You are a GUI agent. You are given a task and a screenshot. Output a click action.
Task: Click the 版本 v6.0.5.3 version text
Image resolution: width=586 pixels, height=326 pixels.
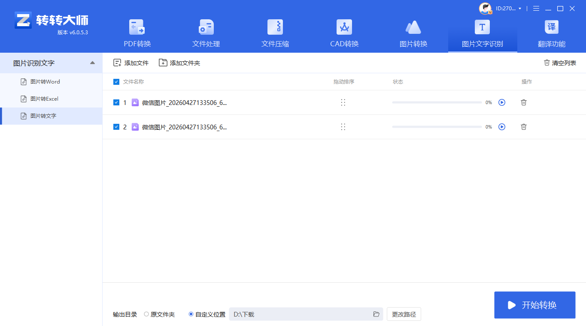point(73,33)
